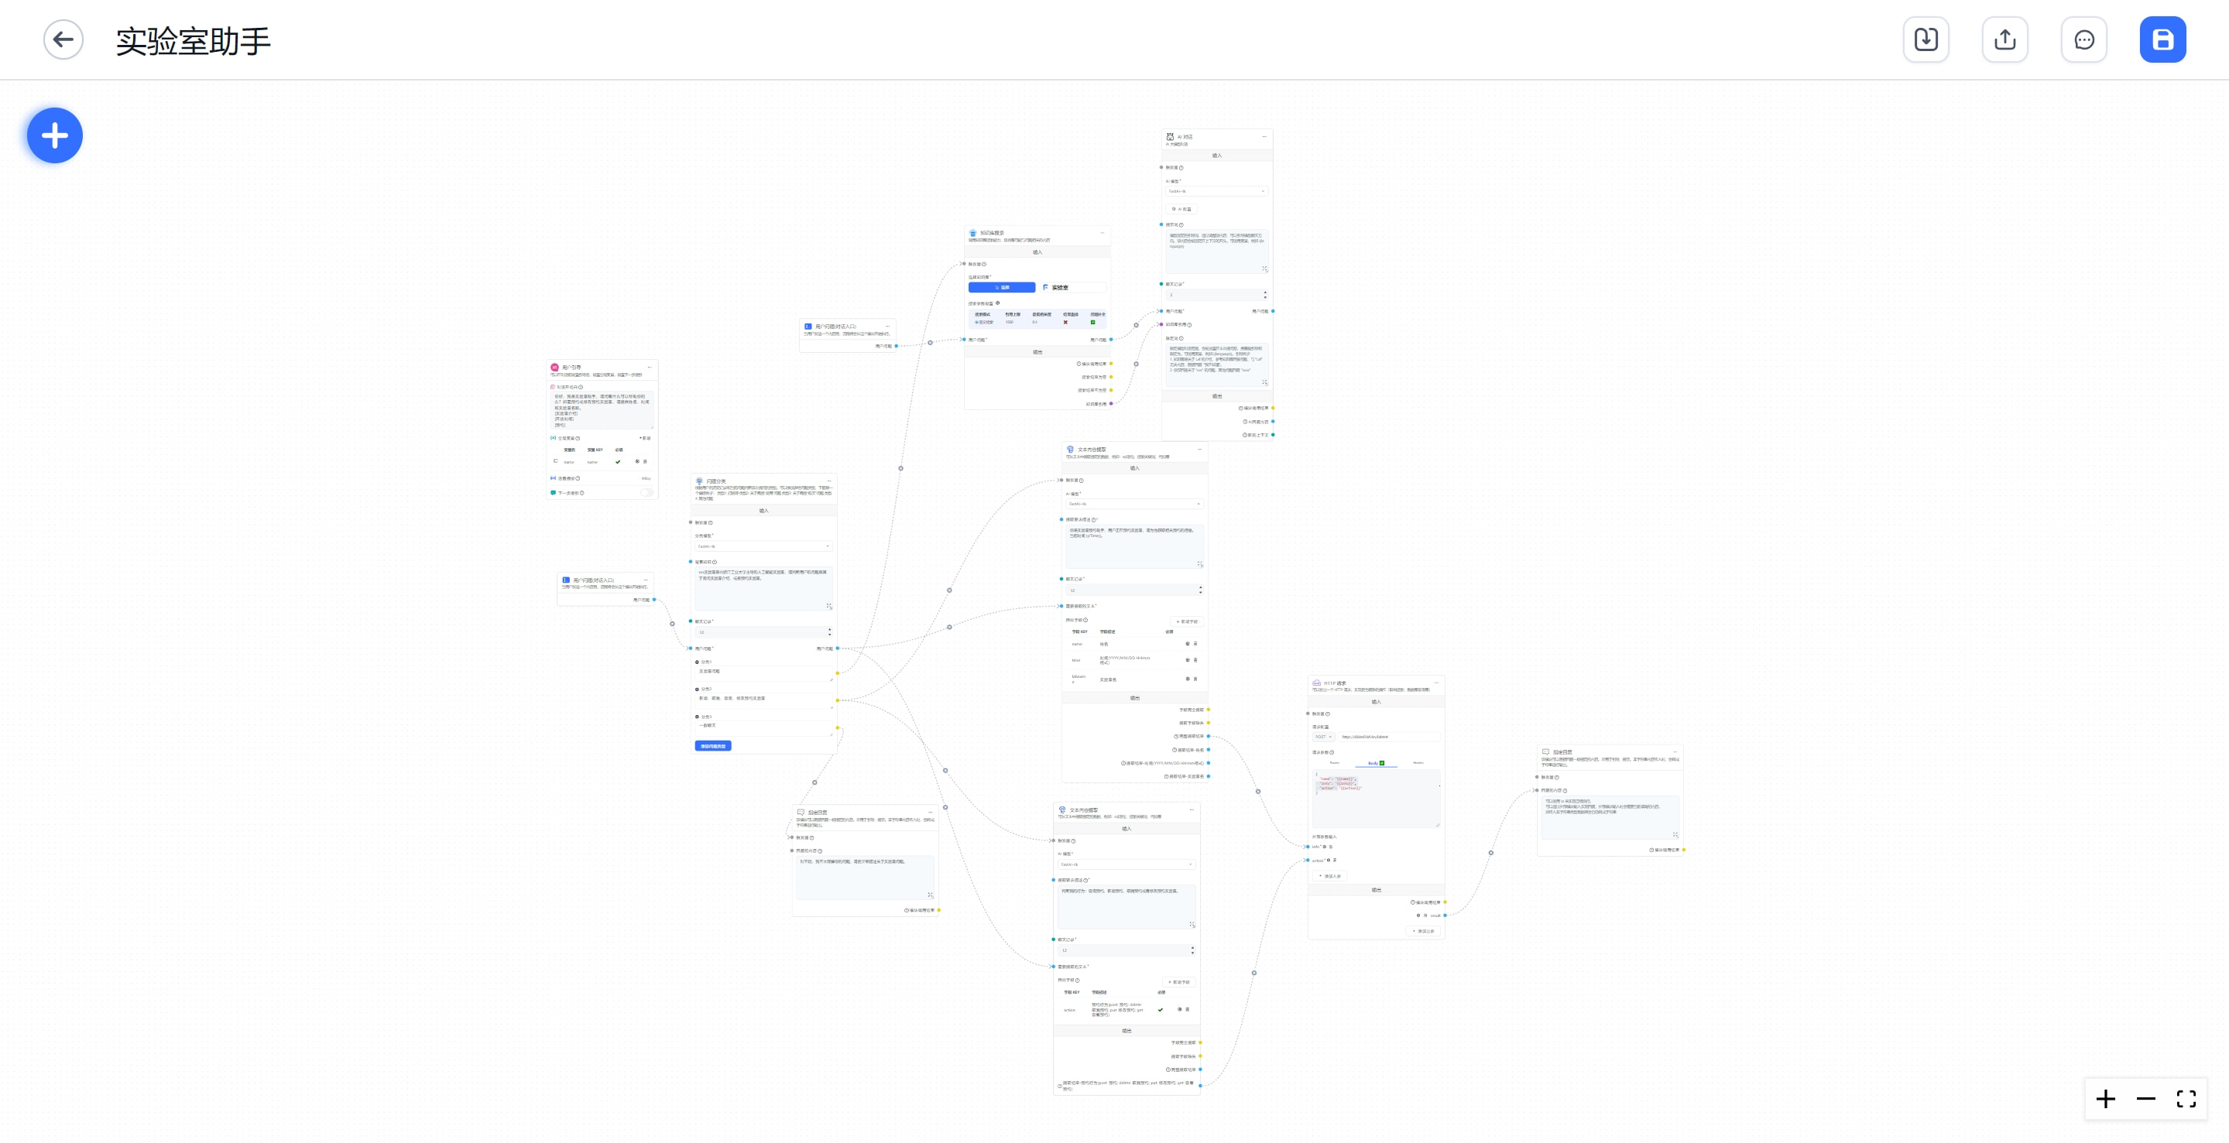Viewport: 2229px width, 1143px height.
Task: Zoom in the canvas
Action: (x=2105, y=1099)
